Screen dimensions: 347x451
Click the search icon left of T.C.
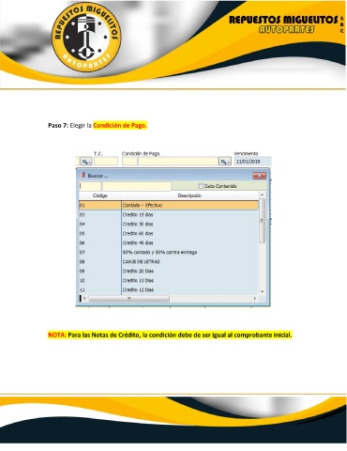tap(85, 162)
